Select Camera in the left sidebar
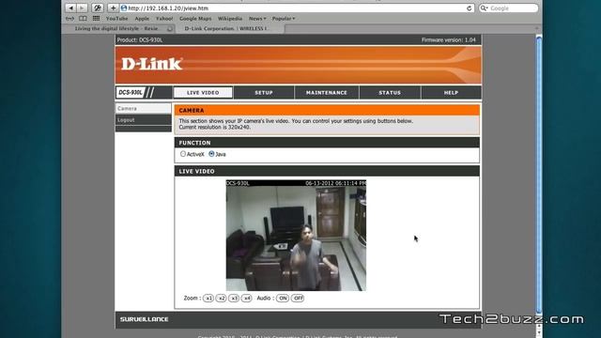 pyautogui.click(x=144, y=109)
